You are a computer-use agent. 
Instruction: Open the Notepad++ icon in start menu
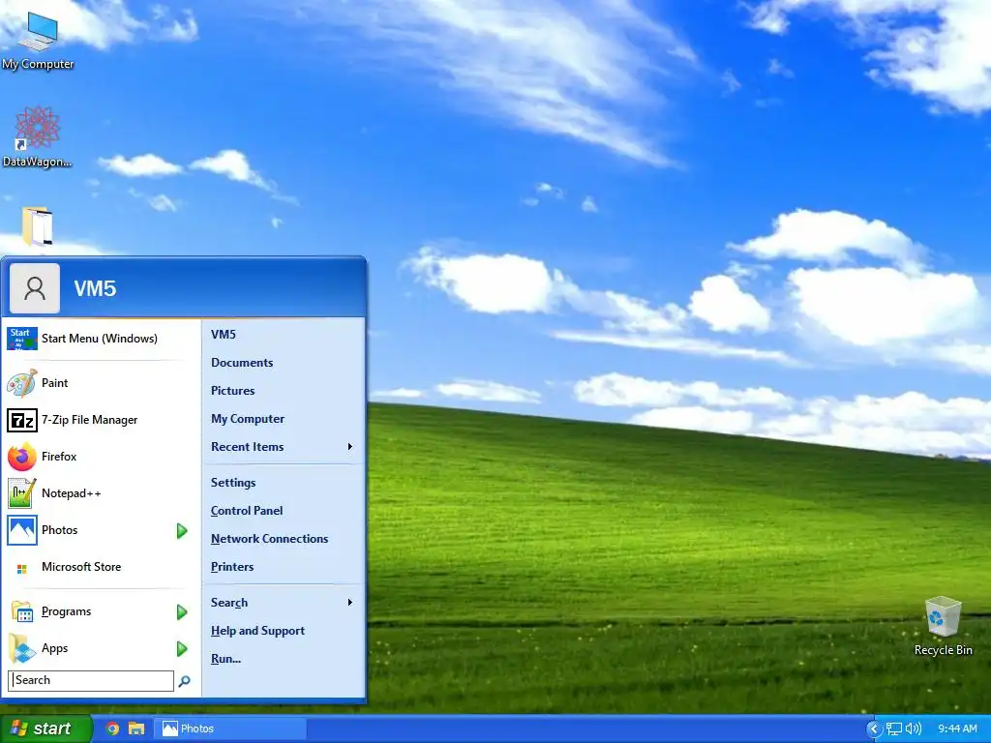21,493
